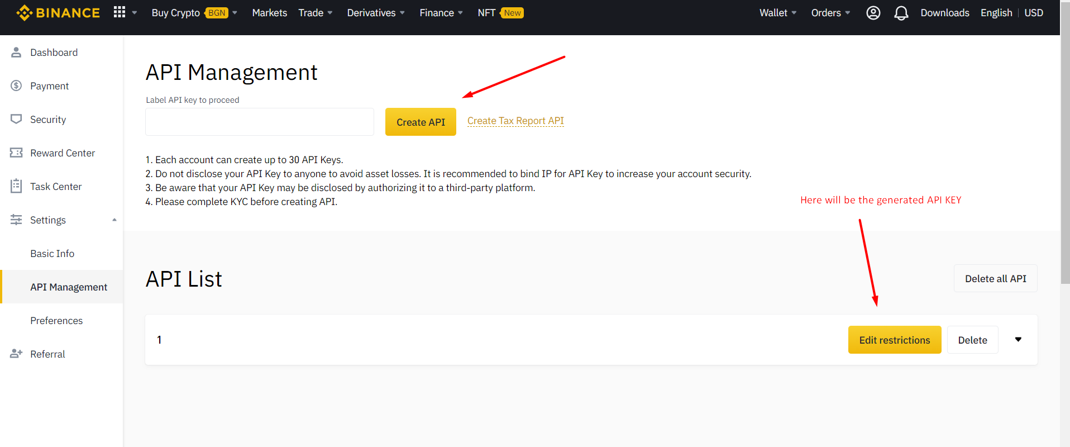Collapse the Settings section arrow
Screen dimensions: 1070x447
(114, 220)
